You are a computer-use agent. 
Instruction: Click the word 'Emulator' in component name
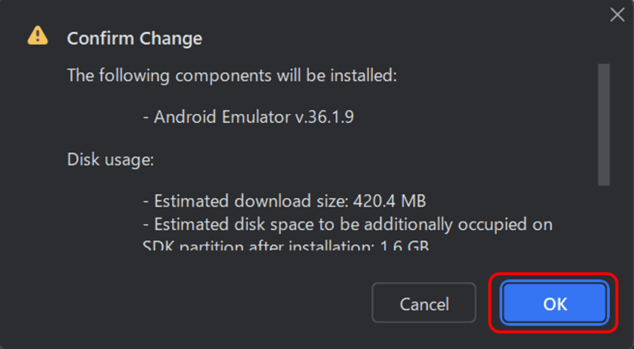click(x=256, y=117)
